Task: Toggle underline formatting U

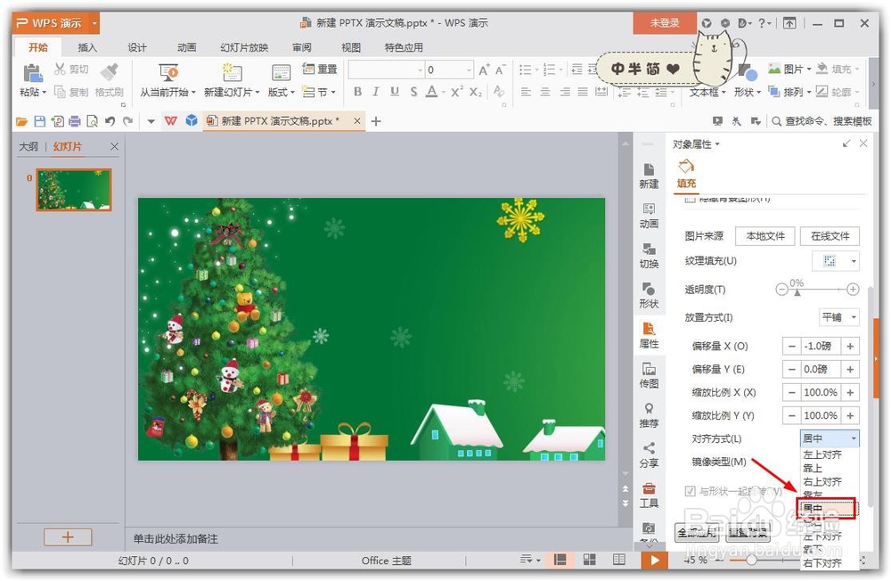Action: coord(395,92)
